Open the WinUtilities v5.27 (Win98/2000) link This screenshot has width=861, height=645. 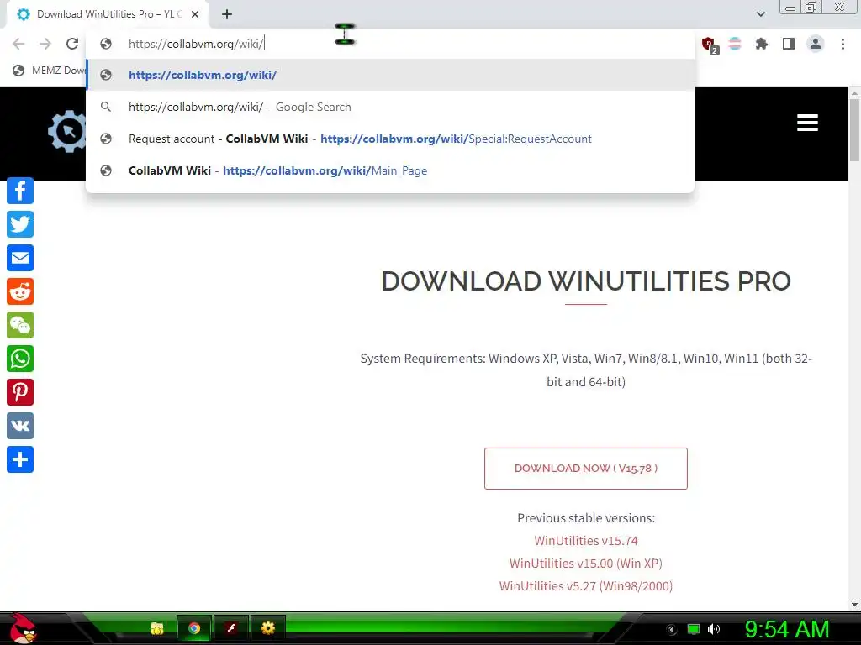click(x=586, y=585)
